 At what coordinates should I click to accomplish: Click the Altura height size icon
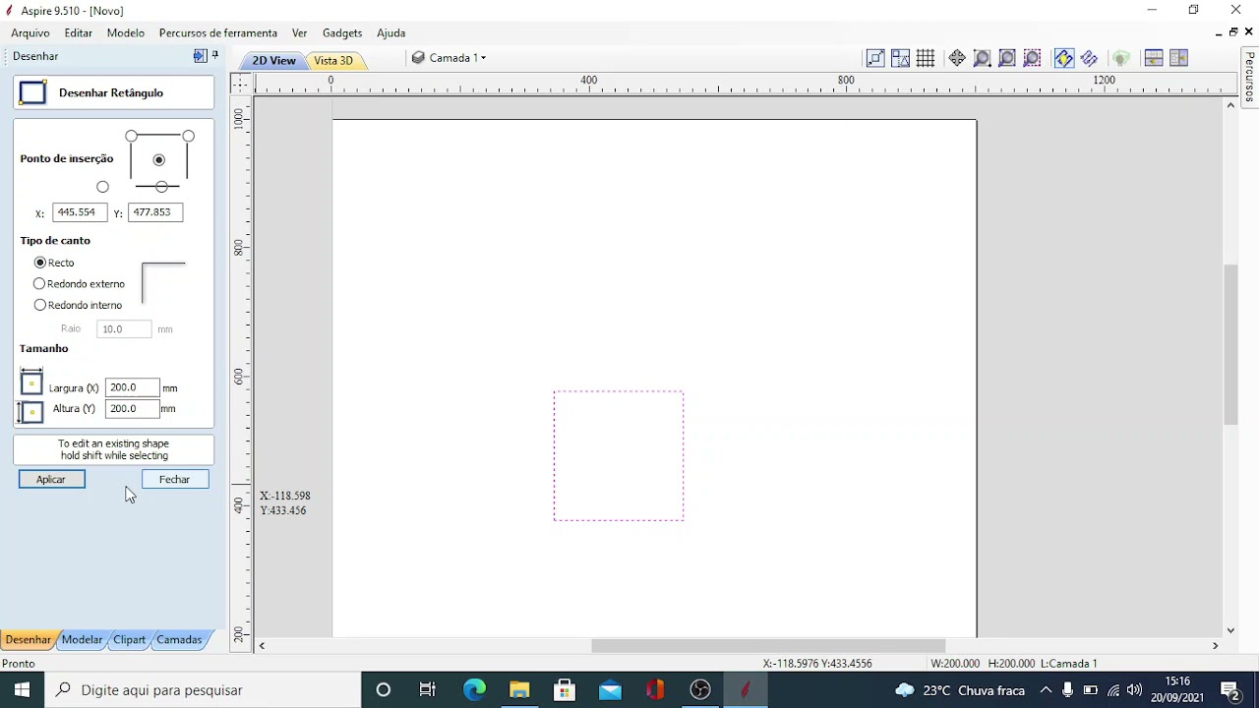(x=30, y=411)
